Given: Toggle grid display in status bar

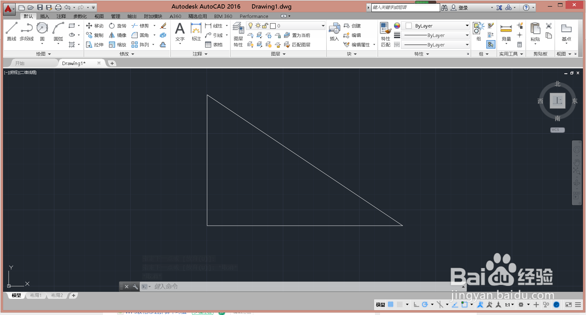Looking at the screenshot, I should pyautogui.click(x=391, y=304).
